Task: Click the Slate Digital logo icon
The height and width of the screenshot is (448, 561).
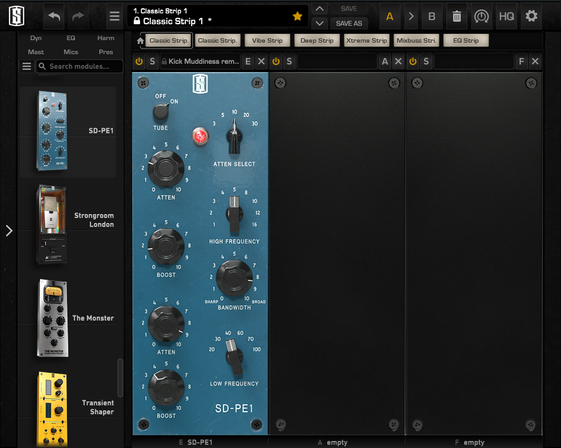Action: 17,16
